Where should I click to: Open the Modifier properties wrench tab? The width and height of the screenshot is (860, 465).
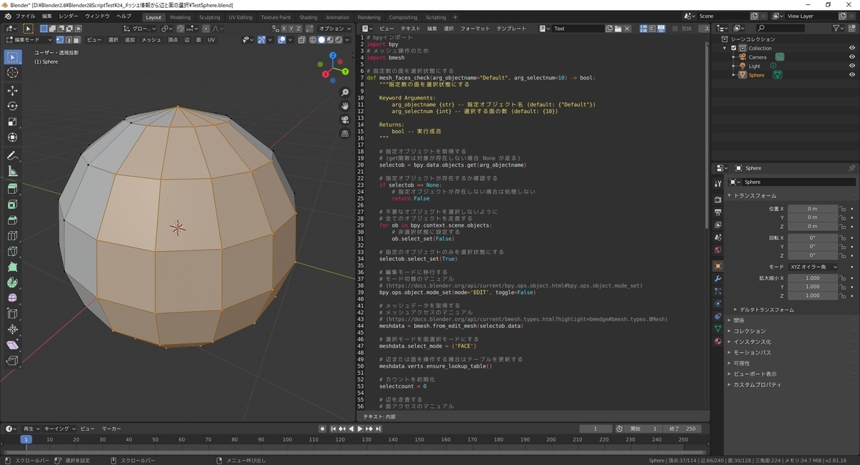(x=719, y=278)
